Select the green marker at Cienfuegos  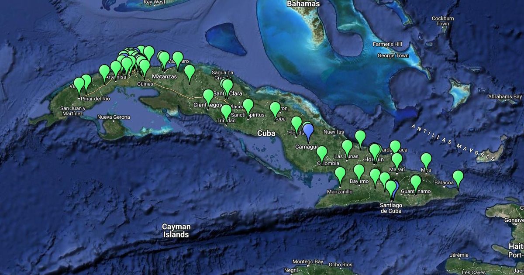pyautogui.click(x=208, y=96)
